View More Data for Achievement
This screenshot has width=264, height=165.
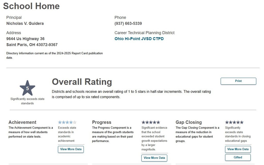pyautogui.click(x=71, y=149)
